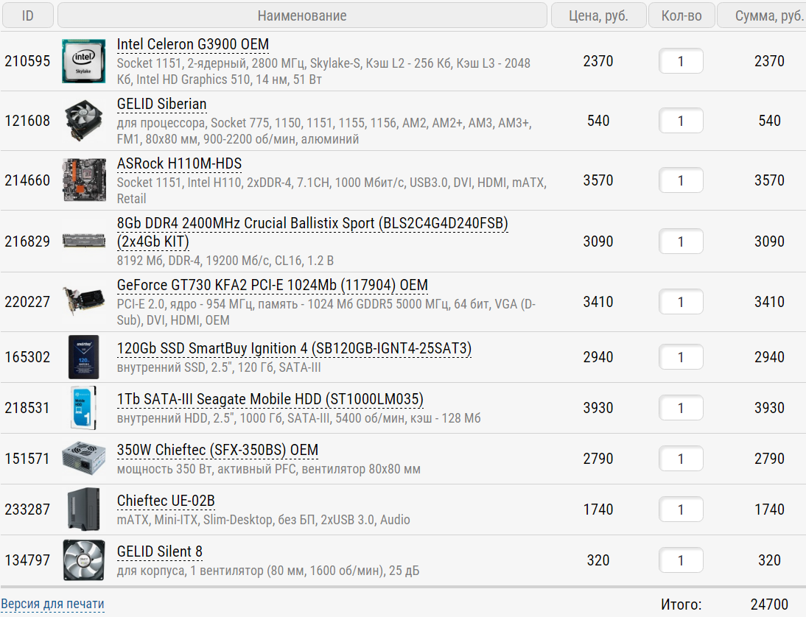Click quantity field for Chieftec UE-02B
The height and width of the screenshot is (617, 806).
click(681, 509)
